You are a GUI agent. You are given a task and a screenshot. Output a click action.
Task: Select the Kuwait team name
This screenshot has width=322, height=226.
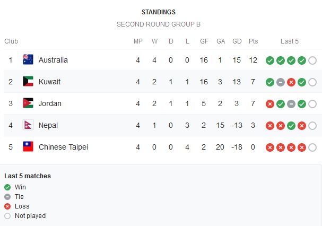49,82
